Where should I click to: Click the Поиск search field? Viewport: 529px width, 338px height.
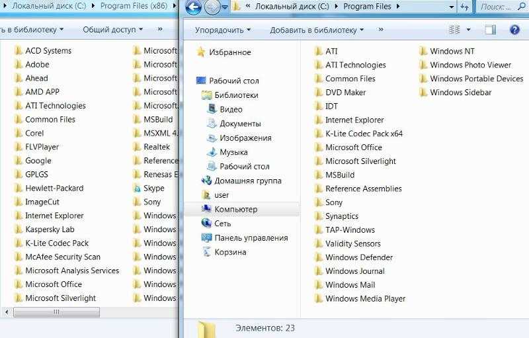(x=502, y=7)
